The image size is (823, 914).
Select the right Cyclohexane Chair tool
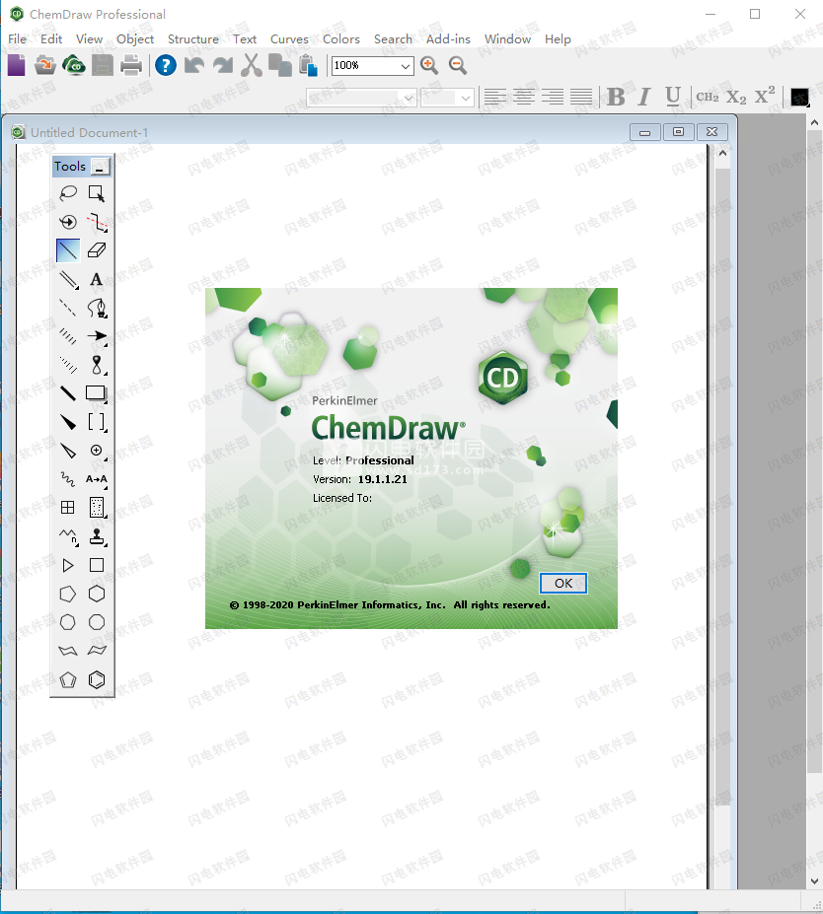(x=97, y=651)
